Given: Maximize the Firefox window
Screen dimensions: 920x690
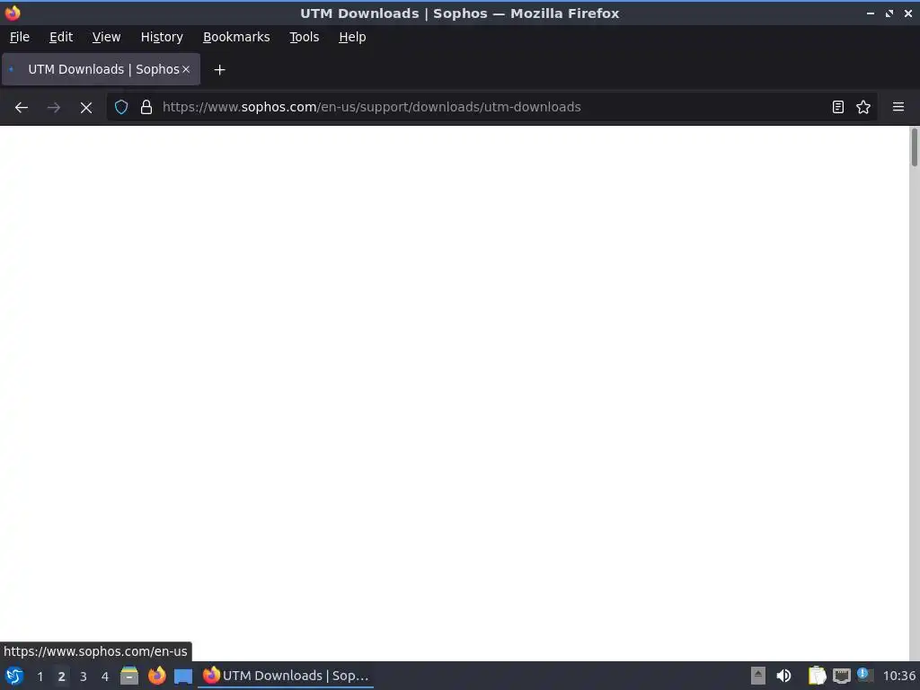Looking at the screenshot, I should pyautogui.click(x=889, y=13).
